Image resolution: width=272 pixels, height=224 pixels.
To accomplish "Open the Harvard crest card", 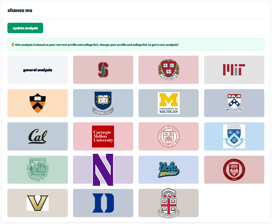I will (168, 70).
